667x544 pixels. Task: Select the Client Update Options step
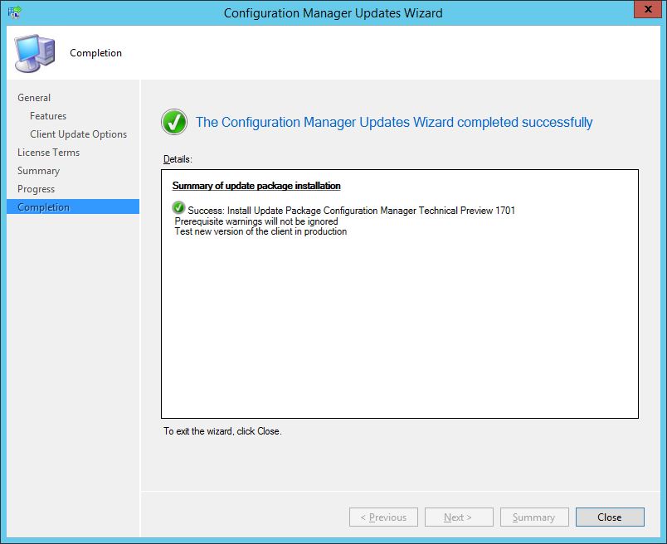78,134
